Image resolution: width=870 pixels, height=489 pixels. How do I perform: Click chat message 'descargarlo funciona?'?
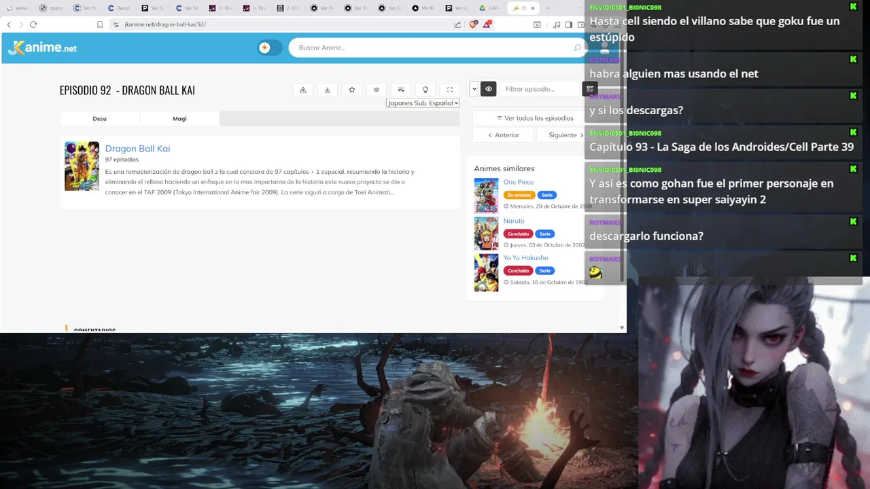pos(646,236)
